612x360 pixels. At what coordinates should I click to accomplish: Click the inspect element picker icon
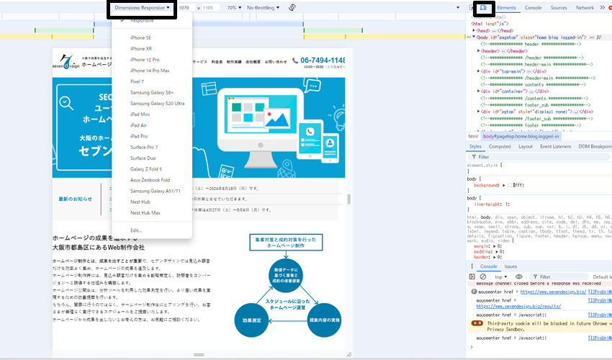click(x=471, y=7)
